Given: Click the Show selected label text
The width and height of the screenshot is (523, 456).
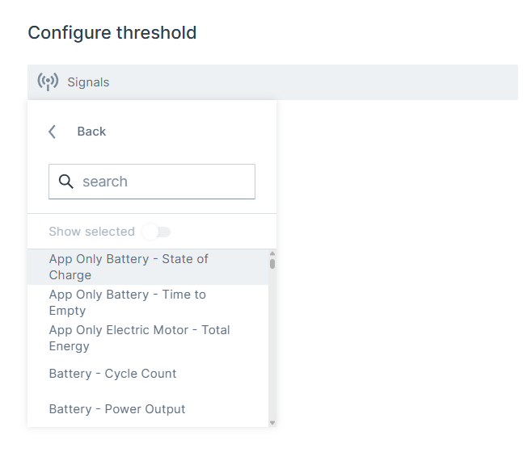Looking at the screenshot, I should (91, 232).
